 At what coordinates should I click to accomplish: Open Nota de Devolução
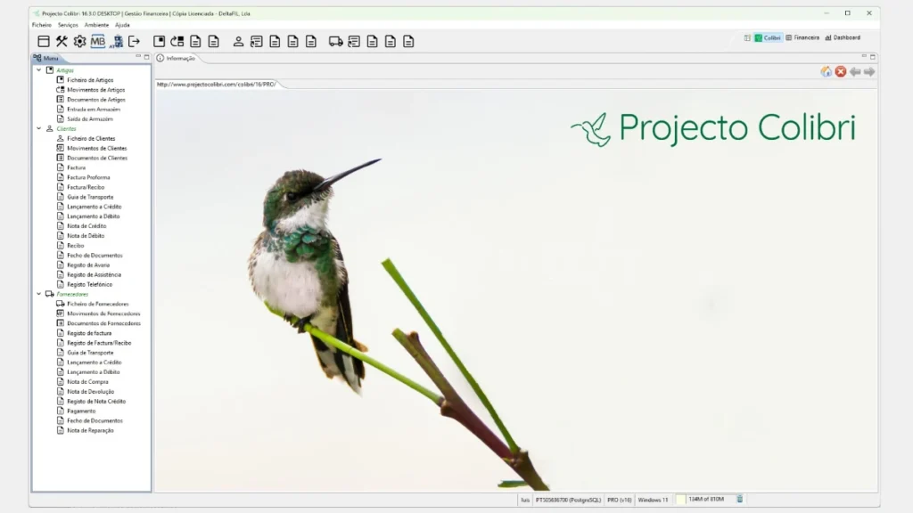[90, 392]
